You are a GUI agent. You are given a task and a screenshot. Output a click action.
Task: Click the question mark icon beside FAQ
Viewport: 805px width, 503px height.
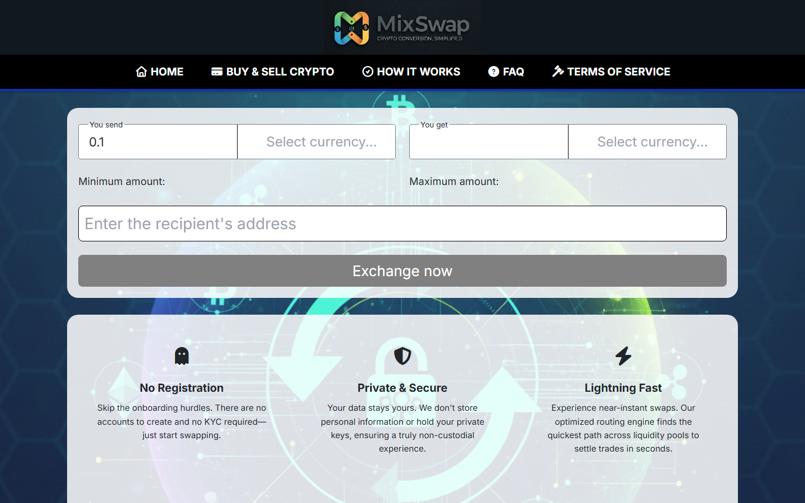click(x=494, y=72)
